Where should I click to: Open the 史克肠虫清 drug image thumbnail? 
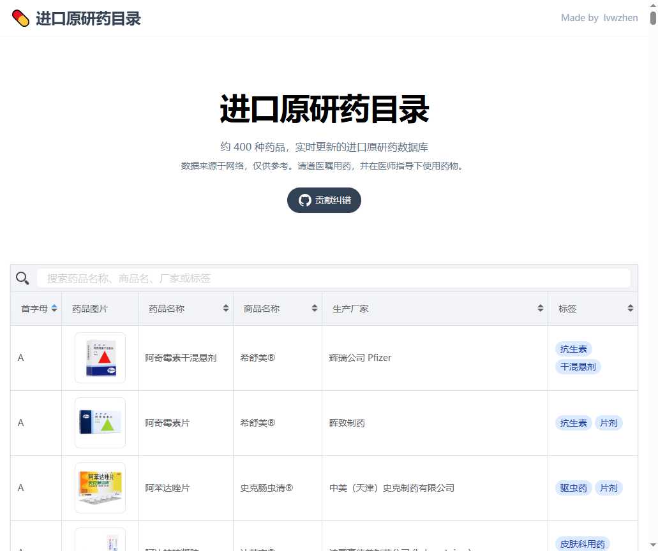[100, 488]
